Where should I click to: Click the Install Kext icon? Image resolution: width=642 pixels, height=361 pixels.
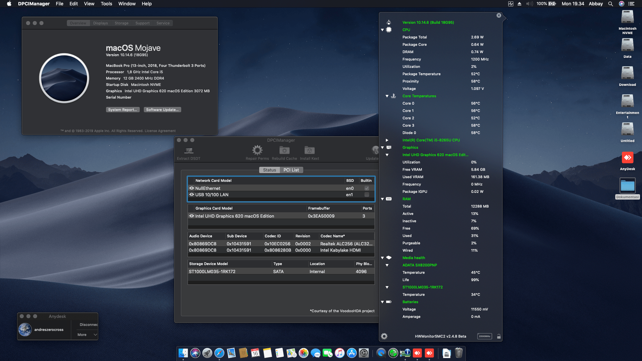coord(309,151)
